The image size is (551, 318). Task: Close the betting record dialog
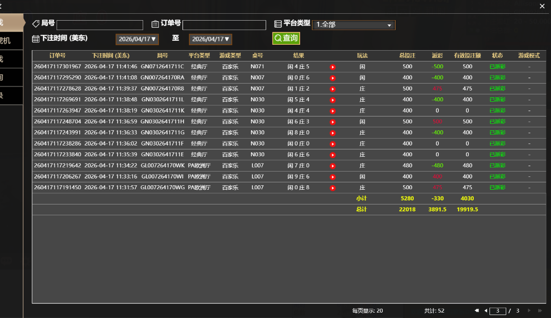click(542, 6)
